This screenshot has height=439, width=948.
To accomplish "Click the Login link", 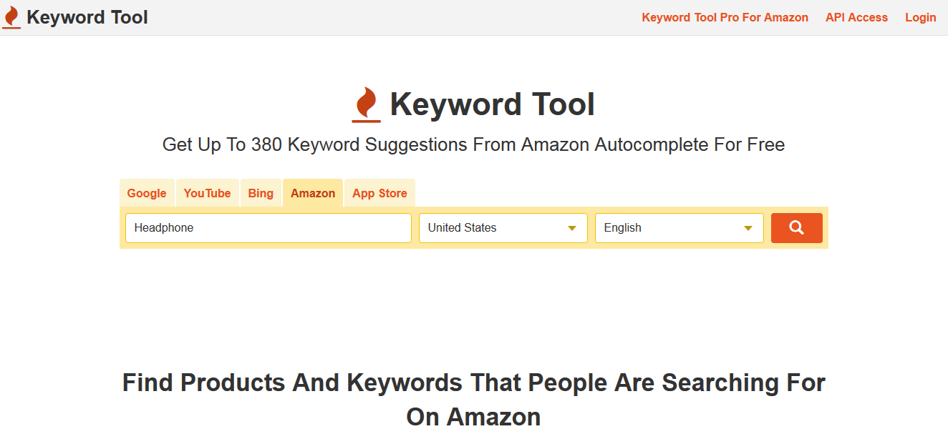I will point(921,17).
